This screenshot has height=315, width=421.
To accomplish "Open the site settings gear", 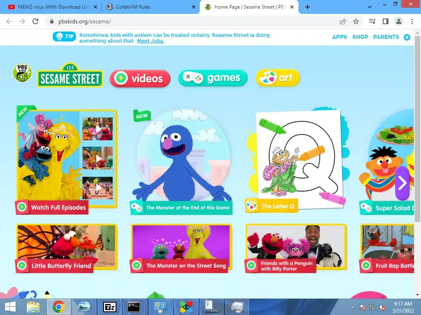I will 407,37.
